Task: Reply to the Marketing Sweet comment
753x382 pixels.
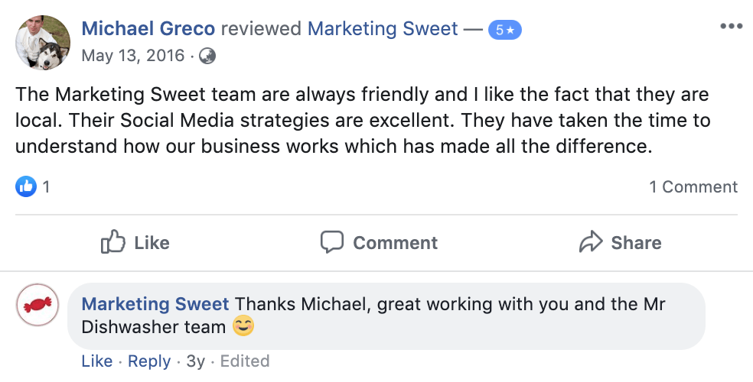Action: (148, 361)
